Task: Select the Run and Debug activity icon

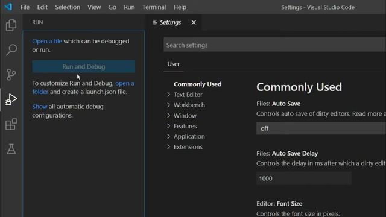Action: coord(11,99)
